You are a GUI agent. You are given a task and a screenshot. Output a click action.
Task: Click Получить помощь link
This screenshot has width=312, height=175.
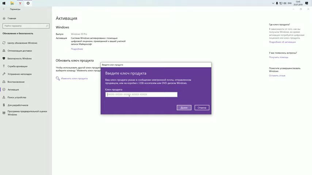point(278,57)
